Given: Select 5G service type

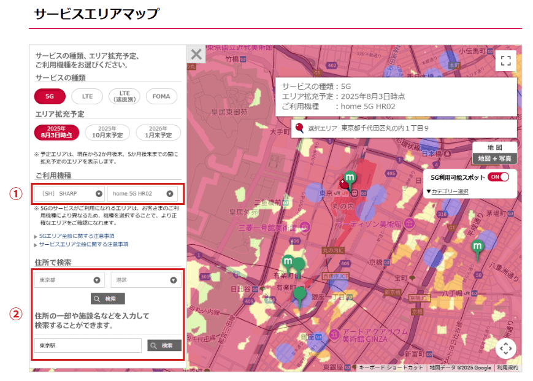Looking at the screenshot, I should coord(50,96).
